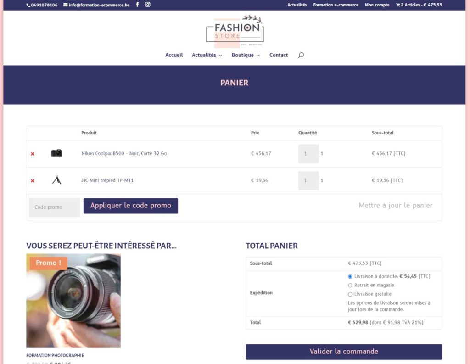This screenshot has height=364, width=470.
Task: Click sous-total € 456,17 (TTC) cell
Action: click(x=388, y=153)
